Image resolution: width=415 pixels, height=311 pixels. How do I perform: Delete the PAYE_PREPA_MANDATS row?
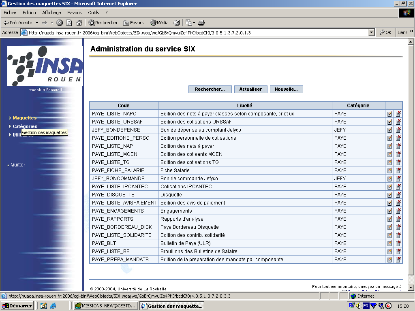398,260
